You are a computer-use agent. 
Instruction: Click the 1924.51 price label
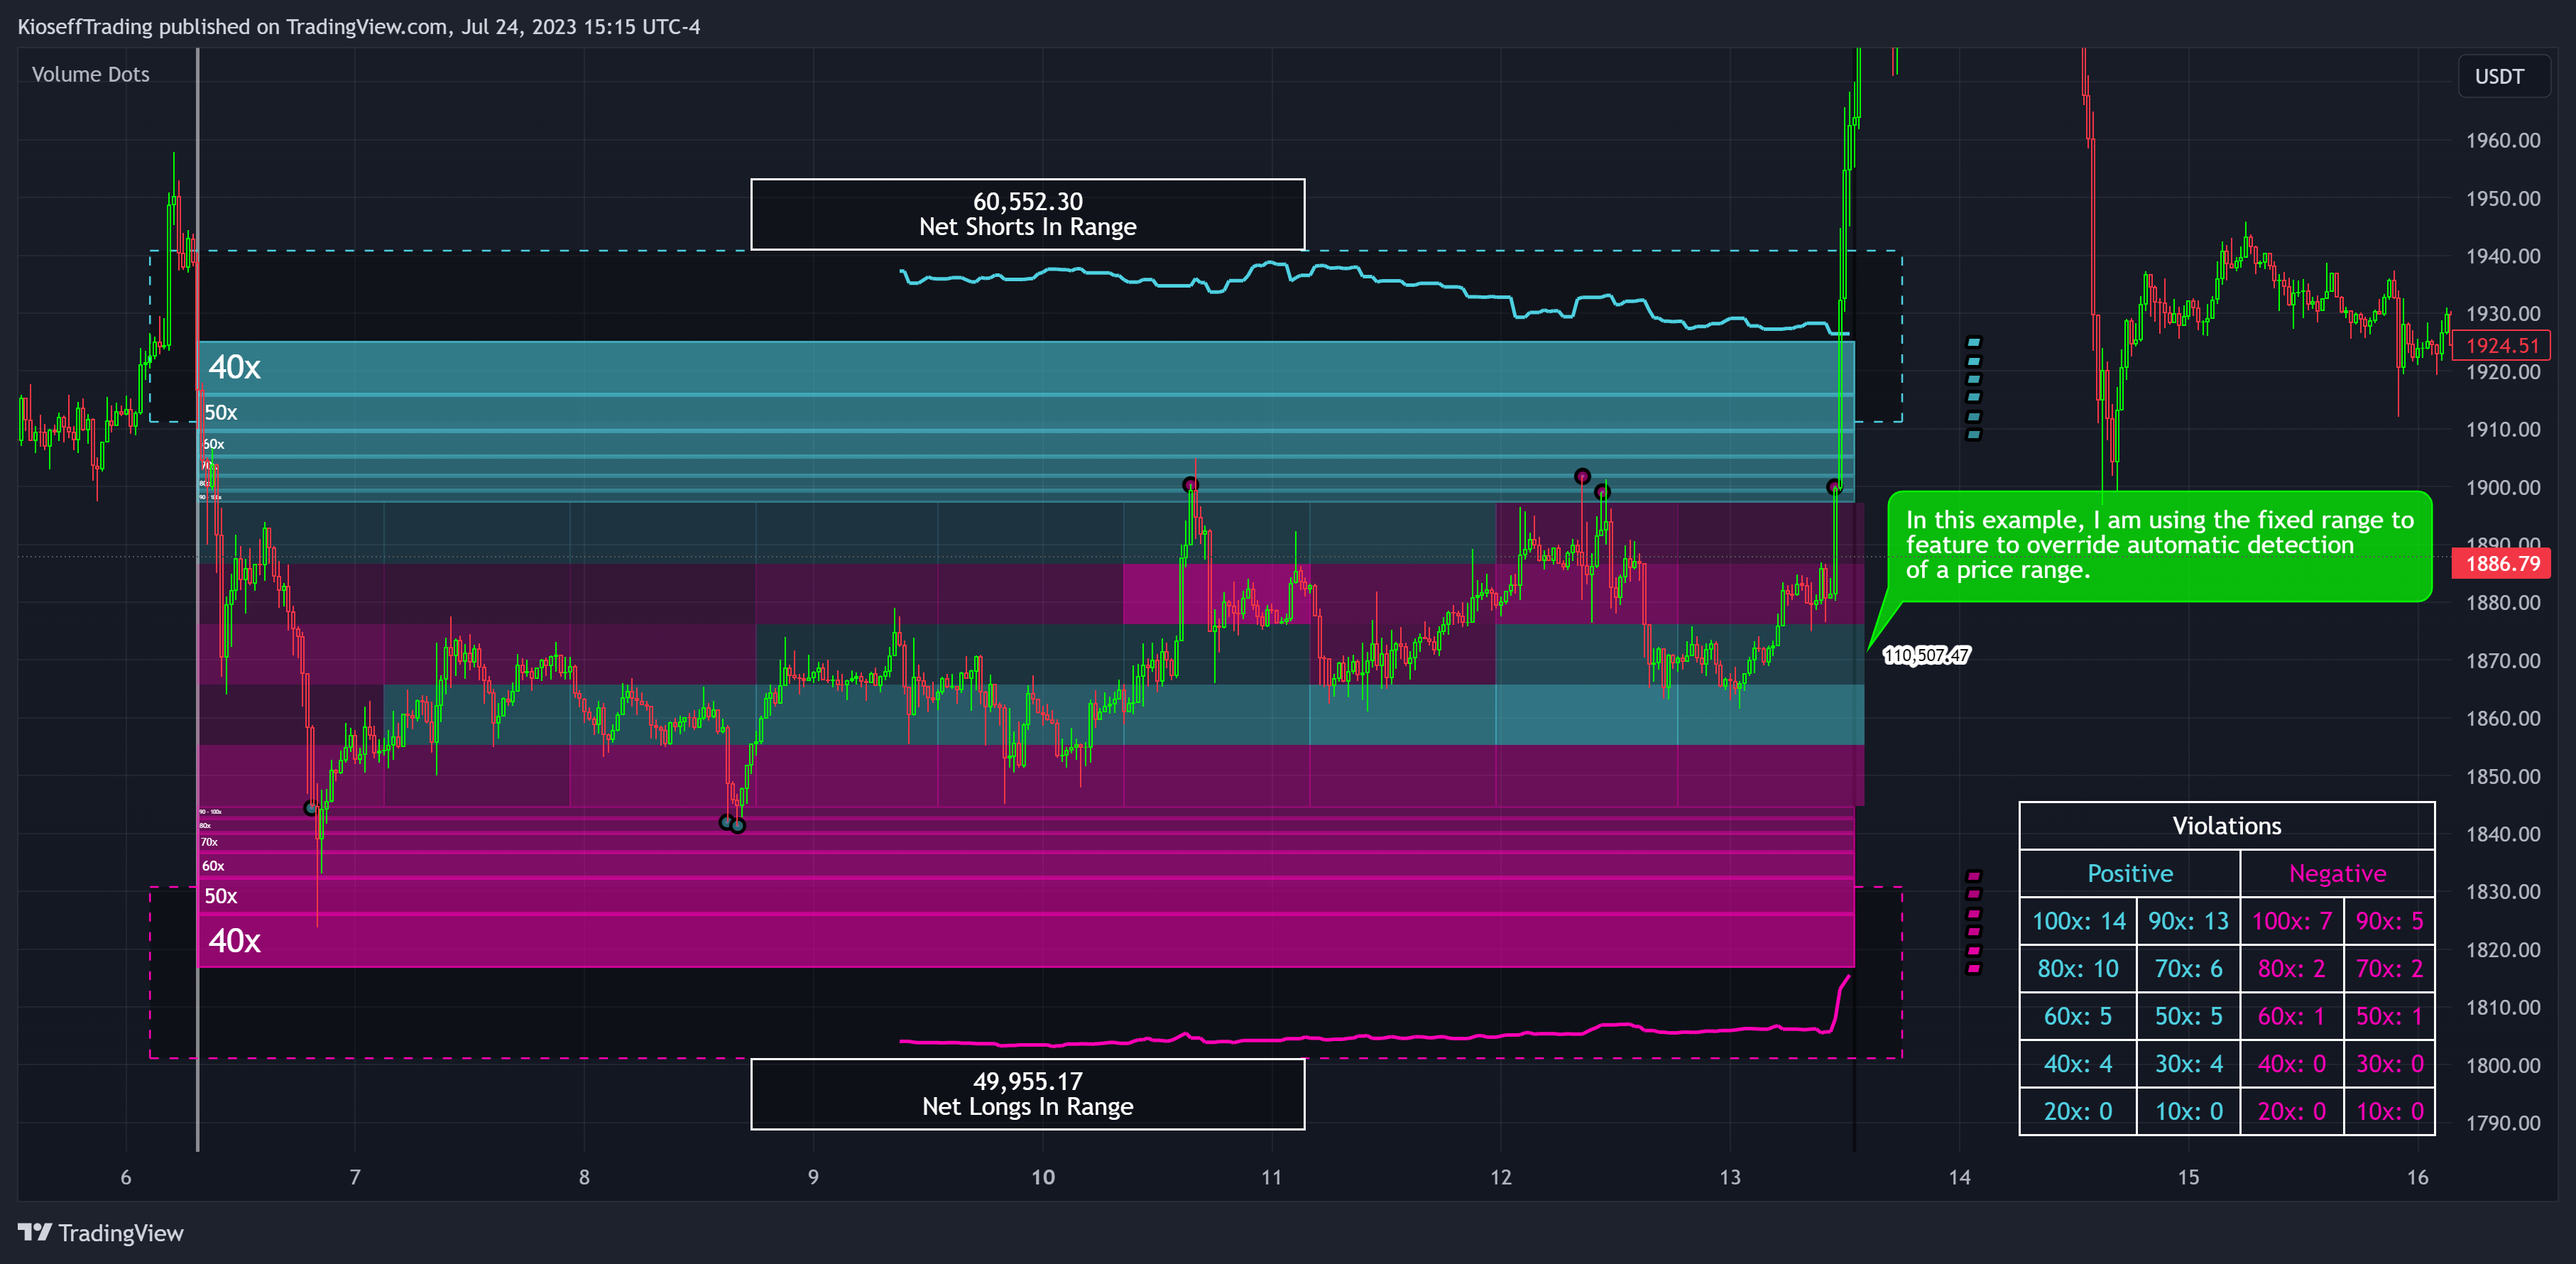2502,346
